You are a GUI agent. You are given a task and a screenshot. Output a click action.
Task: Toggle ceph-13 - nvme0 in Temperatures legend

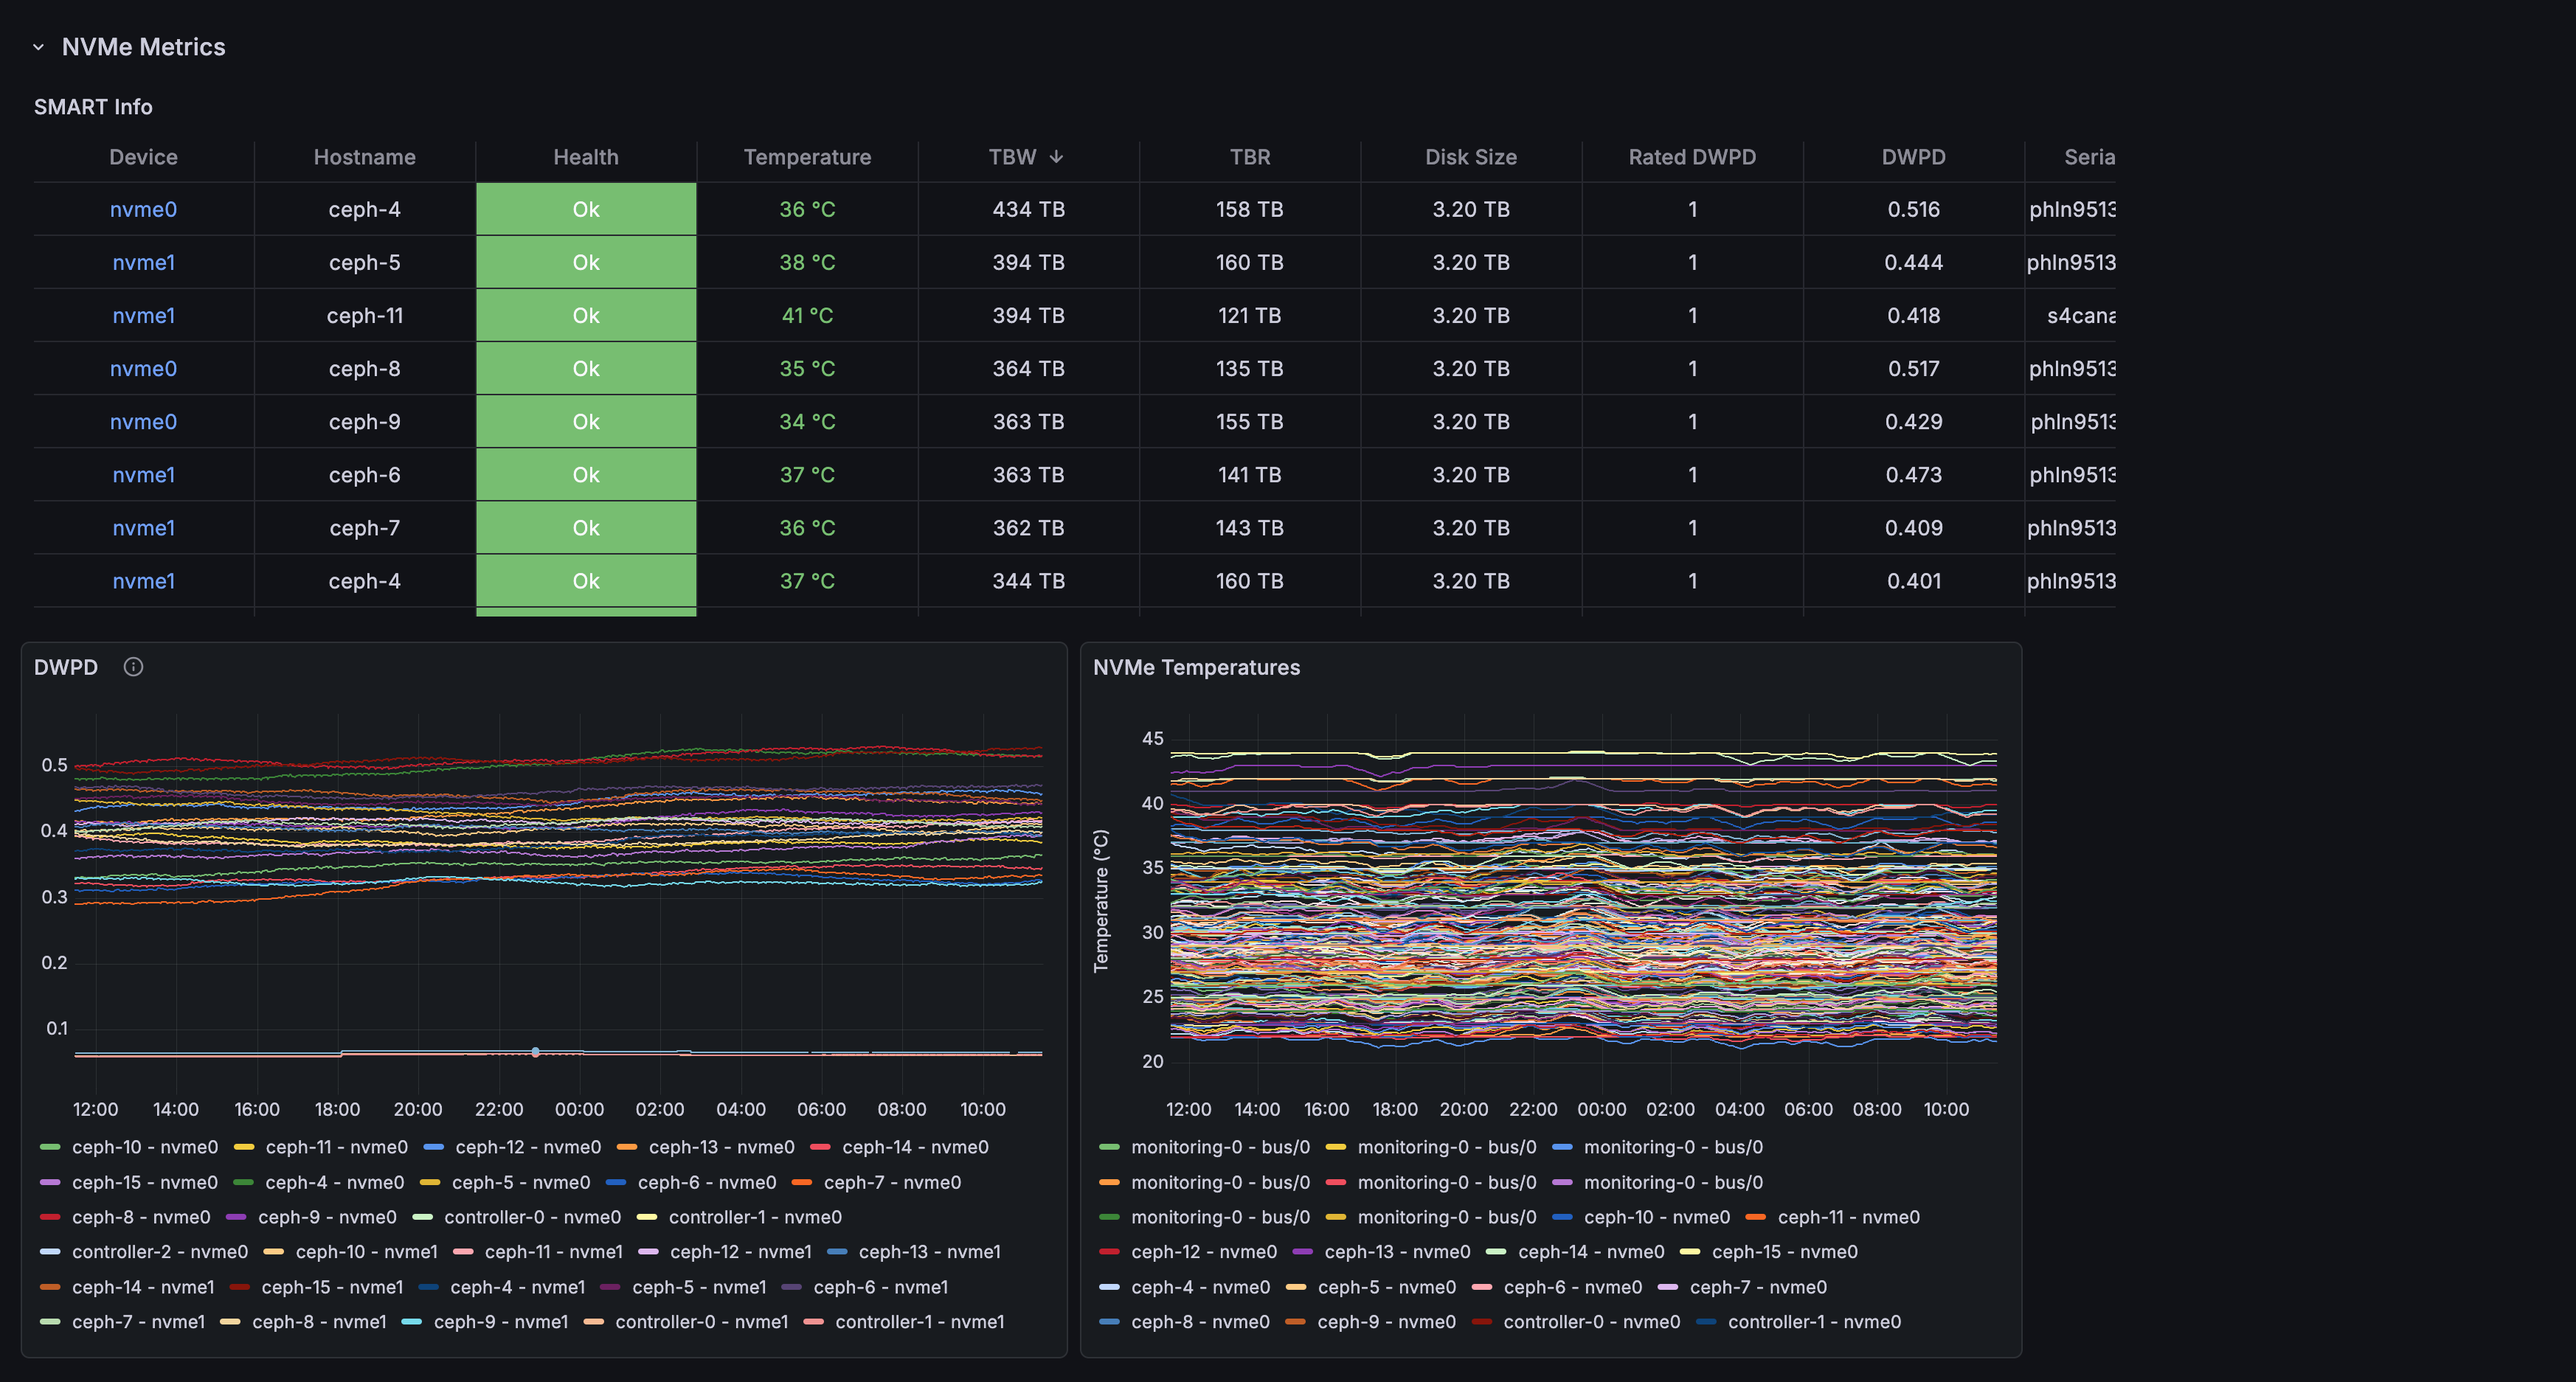pos(1397,1251)
